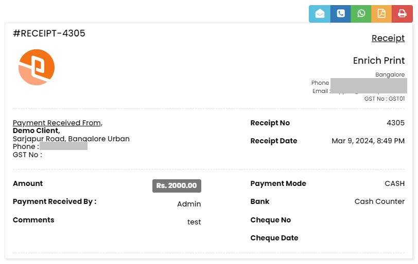Image resolution: width=418 pixels, height=264 pixels.
Task: Export receipt as PDF icon
Action: [x=381, y=14]
